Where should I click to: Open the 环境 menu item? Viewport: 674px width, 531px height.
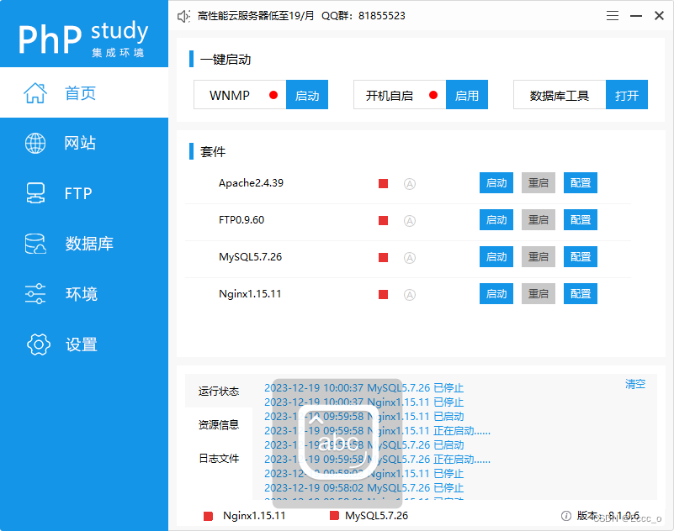click(x=84, y=294)
